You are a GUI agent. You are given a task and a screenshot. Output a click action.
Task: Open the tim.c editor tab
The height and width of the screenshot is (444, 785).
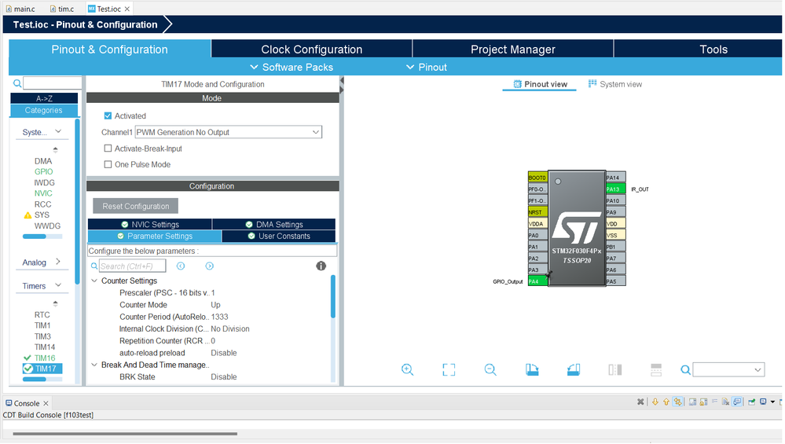[x=62, y=9]
